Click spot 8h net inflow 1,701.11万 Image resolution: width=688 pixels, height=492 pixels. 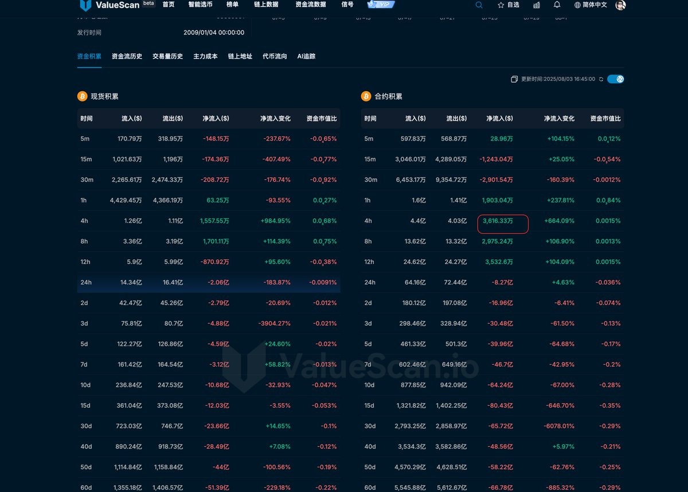coord(216,241)
